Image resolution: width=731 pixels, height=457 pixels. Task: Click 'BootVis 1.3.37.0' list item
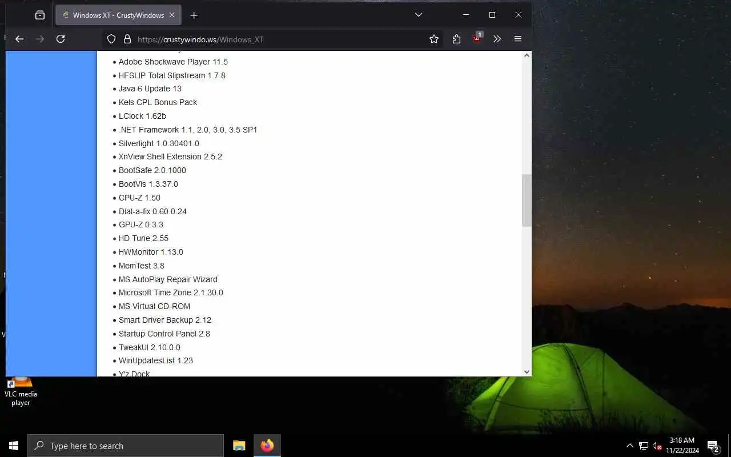point(148,184)
